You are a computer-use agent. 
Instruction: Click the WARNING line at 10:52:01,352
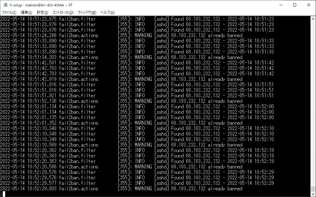point(121,123)
